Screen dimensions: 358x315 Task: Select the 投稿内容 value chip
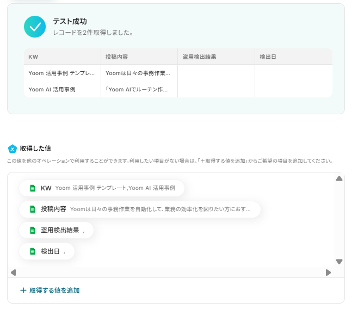(140, 209)
